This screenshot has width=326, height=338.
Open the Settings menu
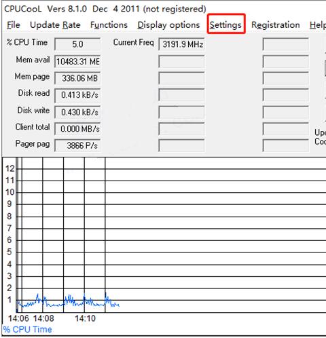coord(225,25)
